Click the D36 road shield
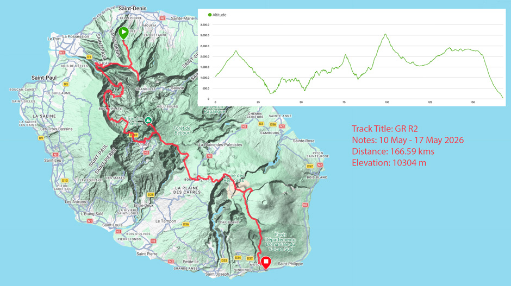 tap(186, 224)
